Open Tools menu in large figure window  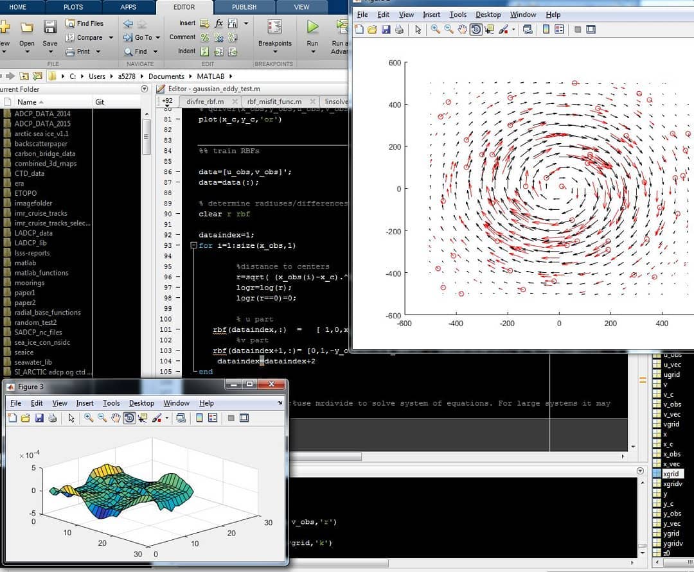pyautogui.click(x=458, y=15)
